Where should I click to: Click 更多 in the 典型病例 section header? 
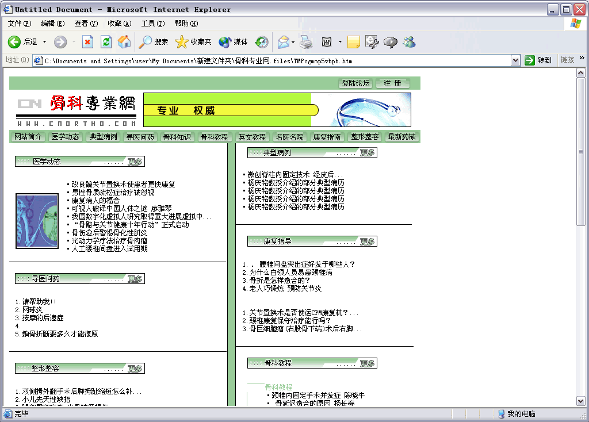pos(368,152)
